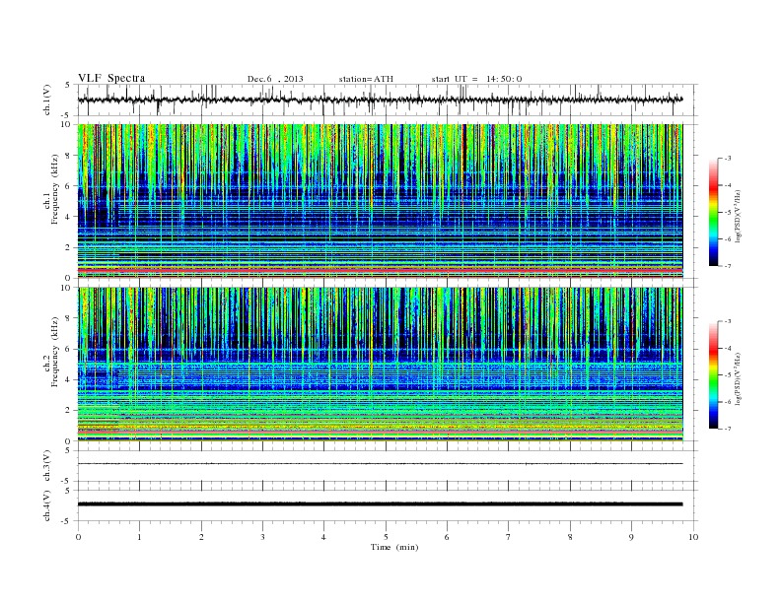Click the "2" kHz tick on ch.1 frequency axis

point(68,247)
